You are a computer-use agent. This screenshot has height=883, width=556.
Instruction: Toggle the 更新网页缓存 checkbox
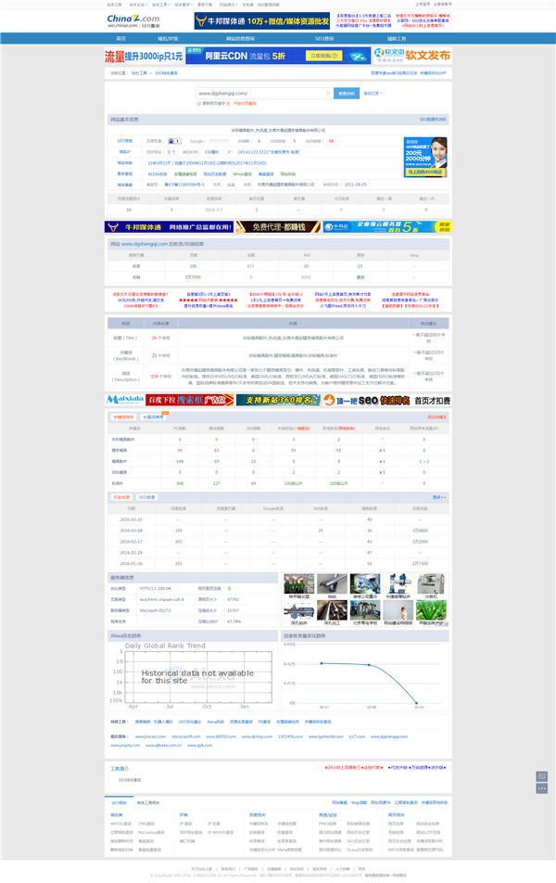[x=198, y=104]
